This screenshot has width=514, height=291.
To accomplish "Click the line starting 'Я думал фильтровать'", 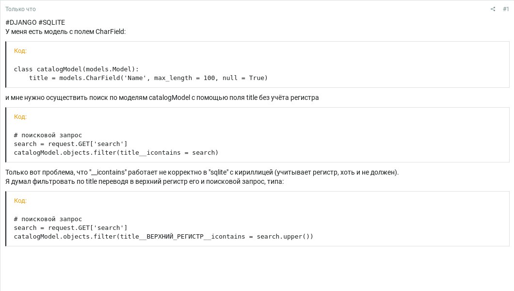I will click(x=145, y=181).
